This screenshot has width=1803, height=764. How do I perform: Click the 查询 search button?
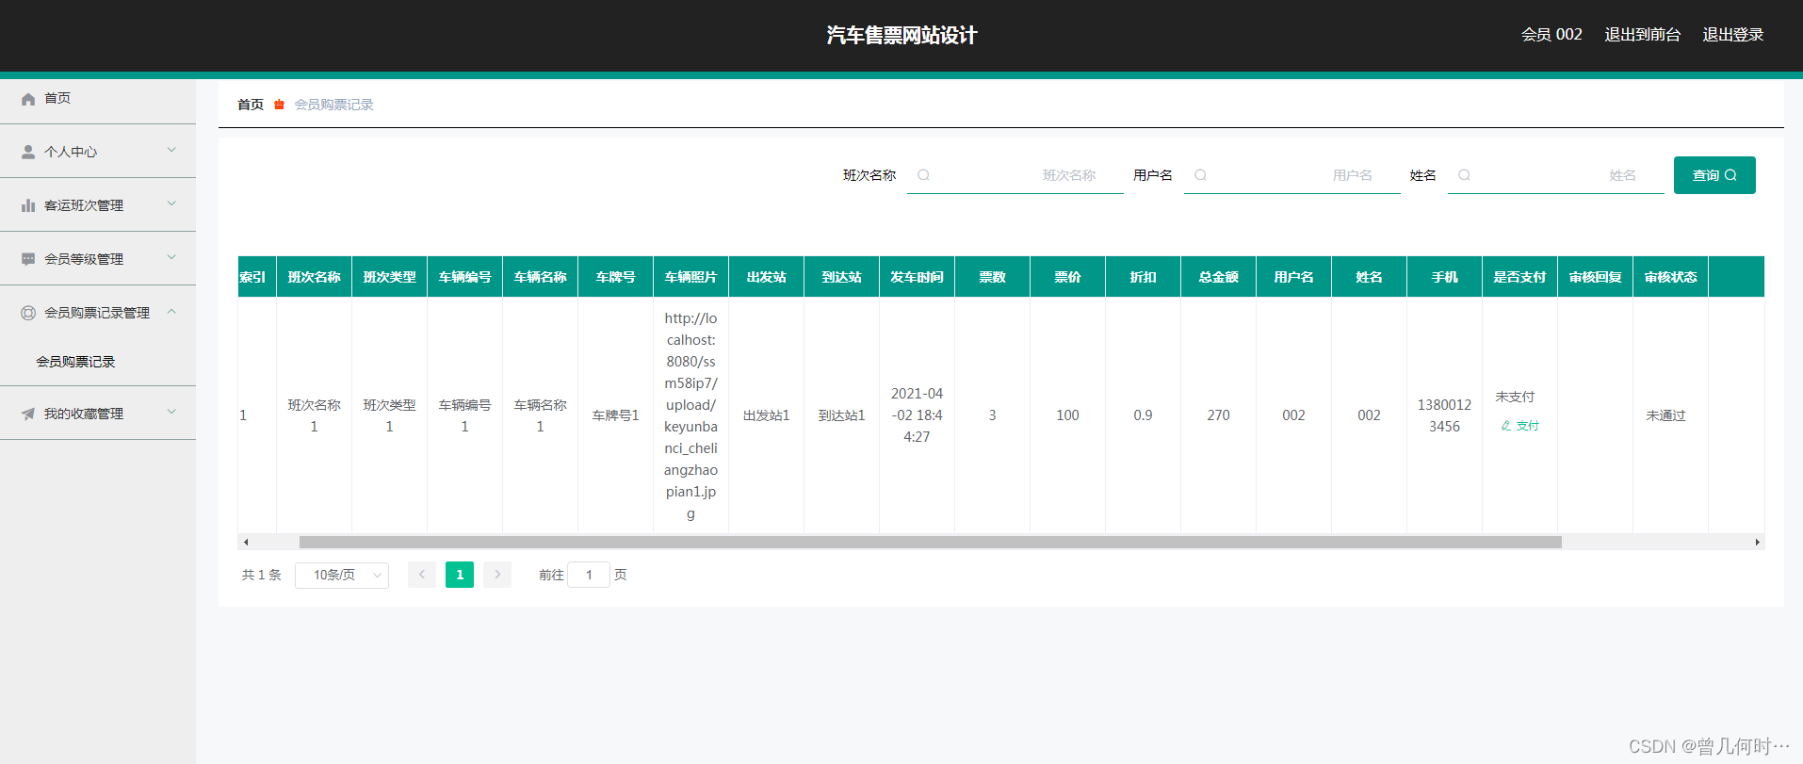click(x=1714, y=175)
